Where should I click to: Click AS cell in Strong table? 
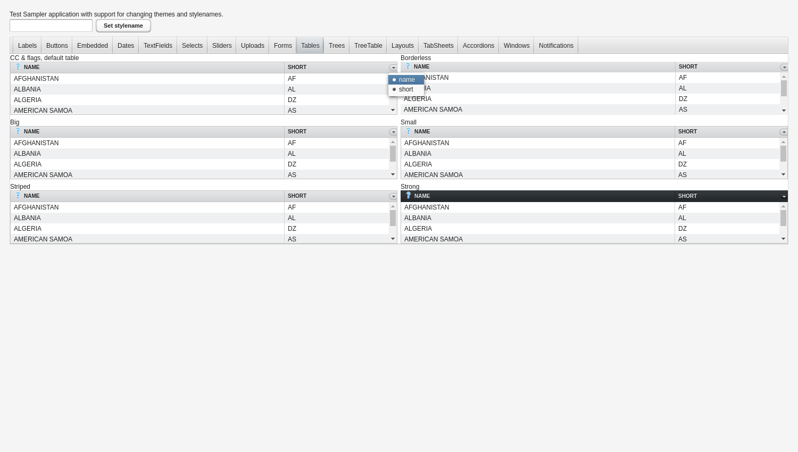(x=727, y=239)
